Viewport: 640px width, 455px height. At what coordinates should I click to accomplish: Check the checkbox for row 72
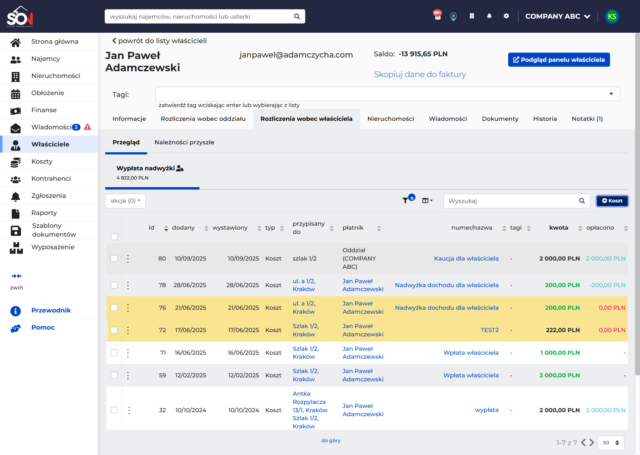114,330
